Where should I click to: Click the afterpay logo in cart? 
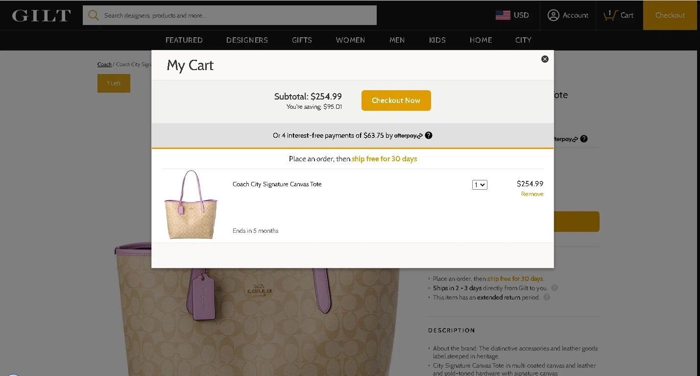pyautogui.click(x=408, y=136)
